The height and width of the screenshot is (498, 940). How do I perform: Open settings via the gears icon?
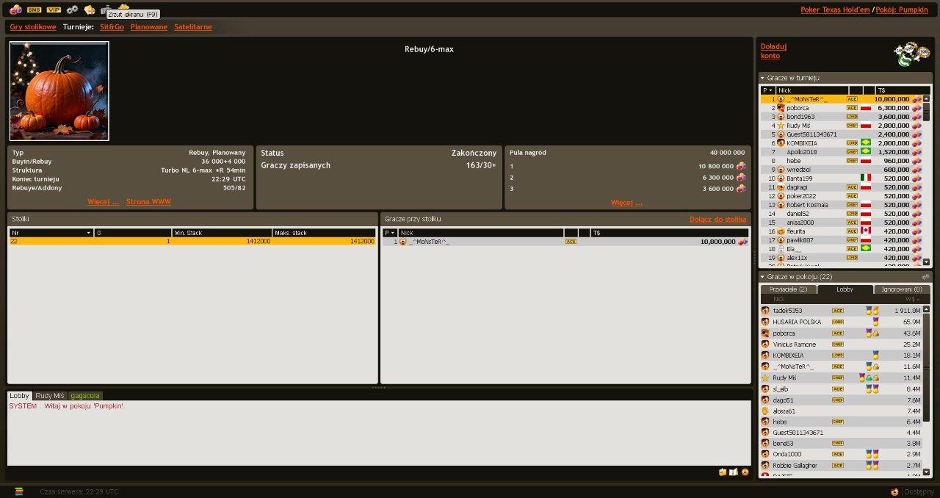tap(72, 10)
